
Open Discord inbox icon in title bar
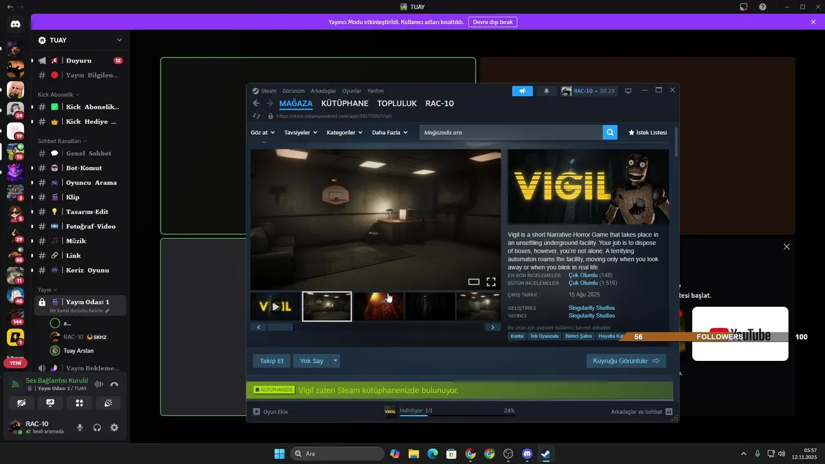tap(743, 6)
